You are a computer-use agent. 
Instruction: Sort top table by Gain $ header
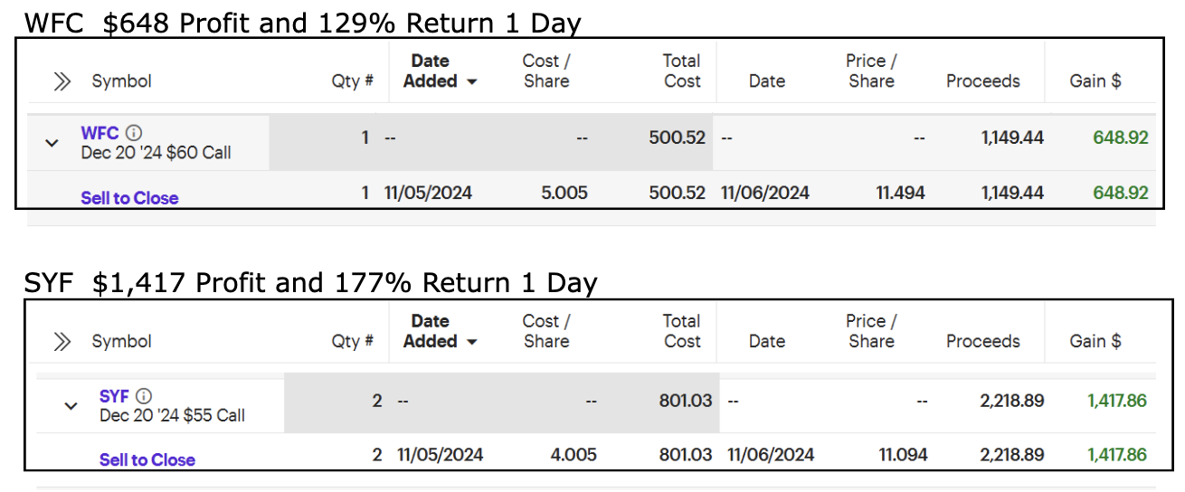tap(1095, 81)
